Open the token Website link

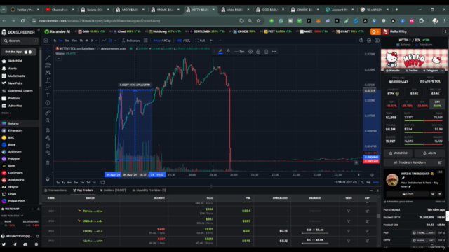click(x=392, y=70)
